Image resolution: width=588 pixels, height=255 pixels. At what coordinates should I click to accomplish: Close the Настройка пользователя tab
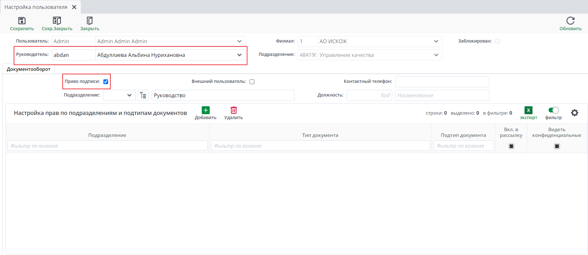point(74,7)
